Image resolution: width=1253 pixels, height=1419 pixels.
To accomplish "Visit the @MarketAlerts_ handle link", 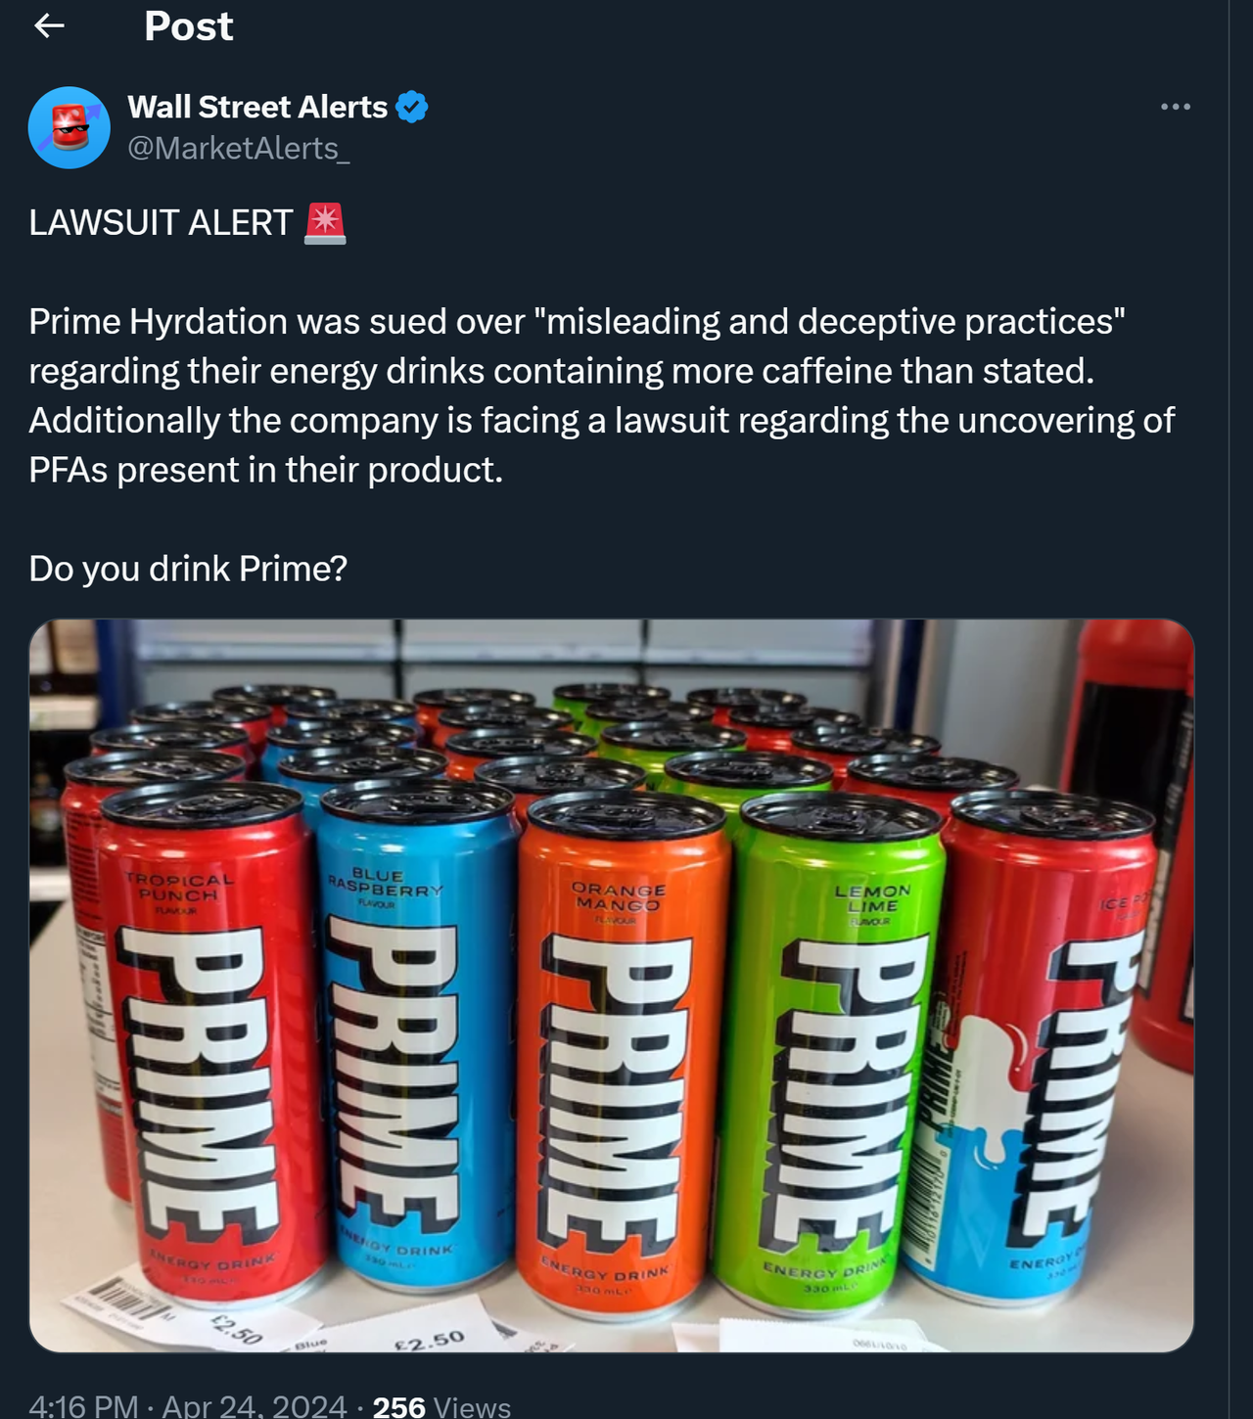I will (x=239, y=148).
